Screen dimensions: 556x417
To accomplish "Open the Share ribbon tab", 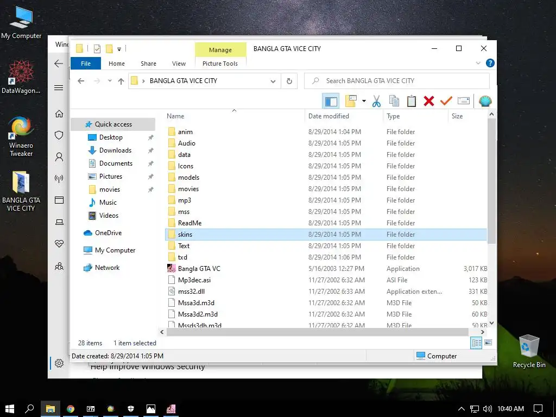I will 148,64.
